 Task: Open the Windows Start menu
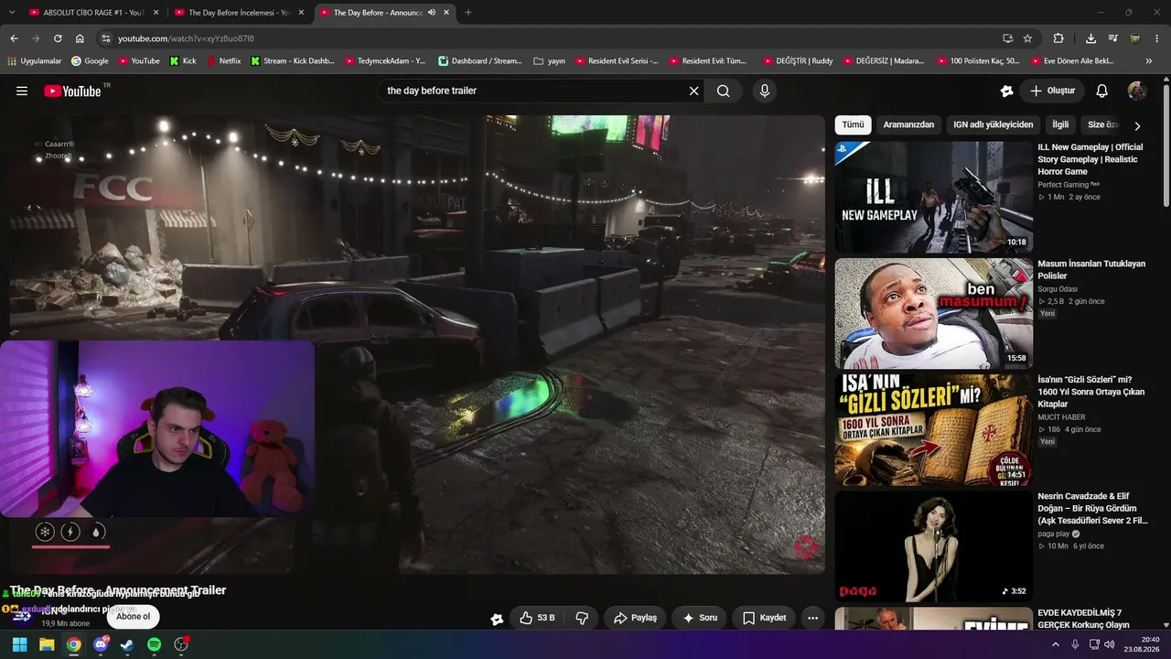pyautogui.click(x=19, y=644)
